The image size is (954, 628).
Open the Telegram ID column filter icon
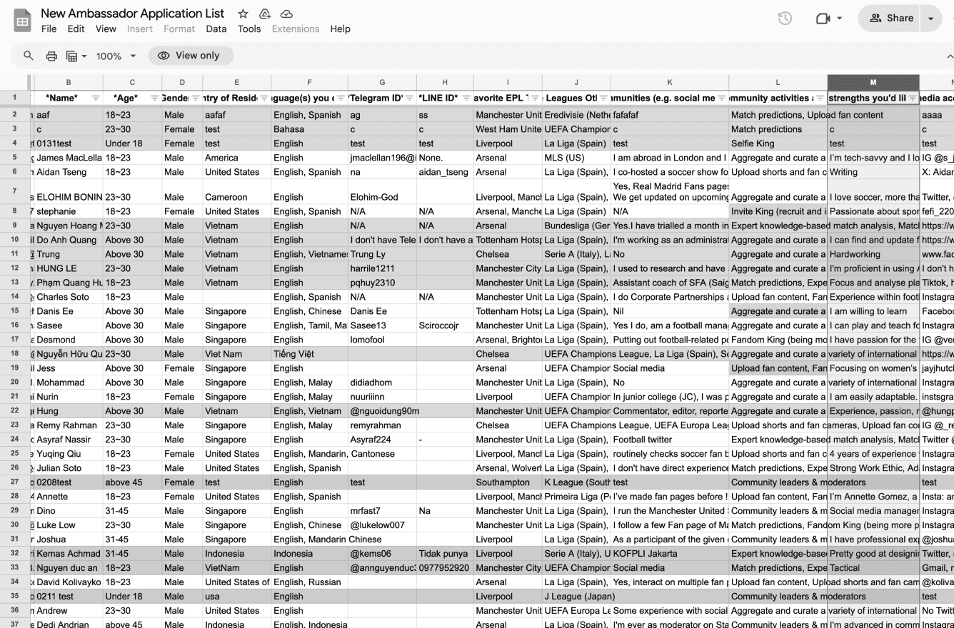click(x=409, y=98)
